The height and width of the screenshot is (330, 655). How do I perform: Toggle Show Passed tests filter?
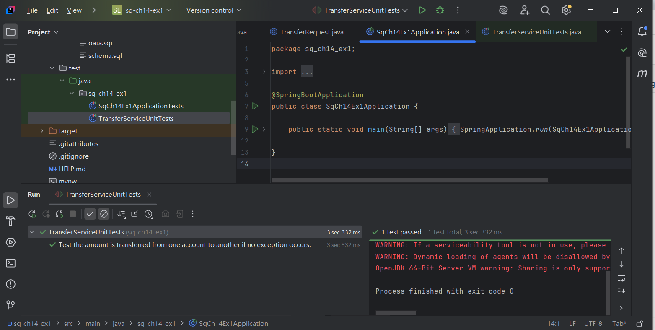click(x=90, y=214)
